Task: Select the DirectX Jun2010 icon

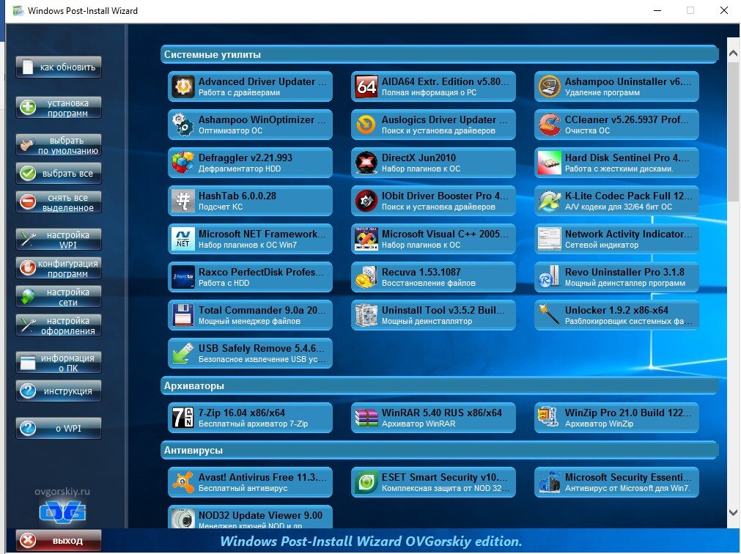Action: click(366, 163)
